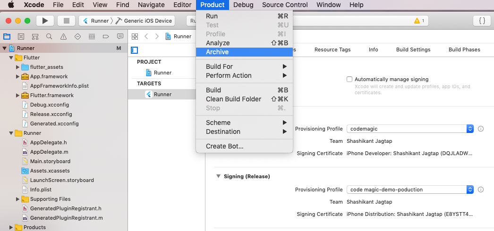Choose Archive from the Product menu

pos(217,52)
